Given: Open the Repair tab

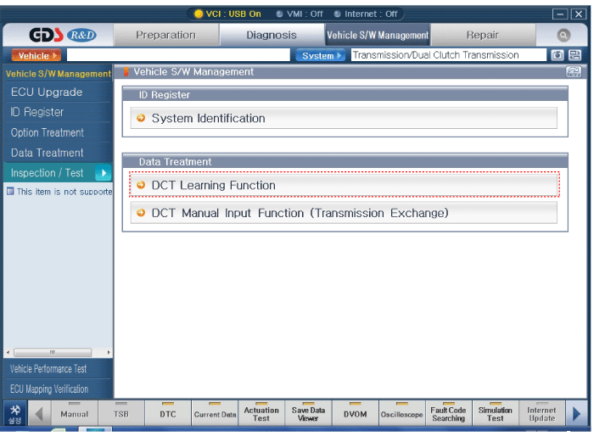Looking at the screenshot, I should coord(482,35).
